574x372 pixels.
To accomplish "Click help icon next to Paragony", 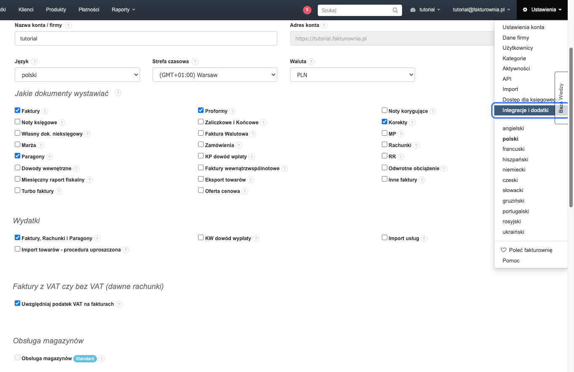I will 49,157.
